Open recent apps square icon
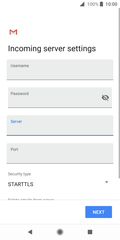 pos(90,232)
